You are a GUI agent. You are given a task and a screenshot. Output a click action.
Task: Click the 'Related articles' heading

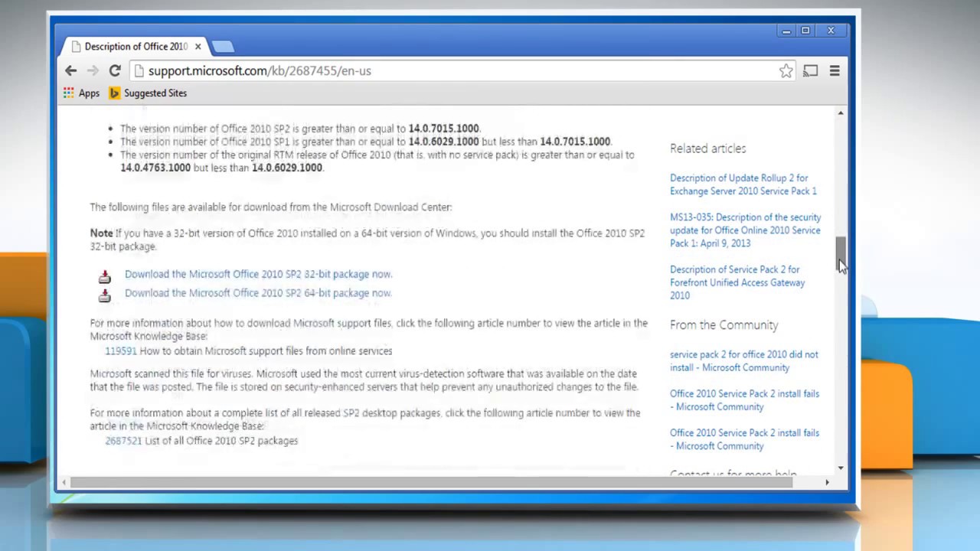click(x=707, y=148)
